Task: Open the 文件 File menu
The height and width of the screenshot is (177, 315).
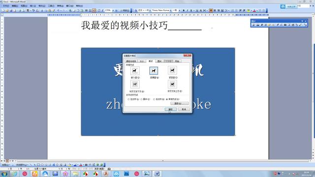Action: pos(6,6)
